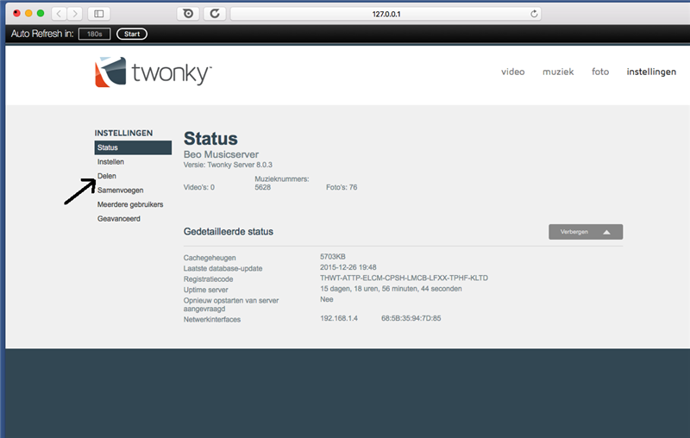Open Instellen in the settings sidebar
The height and width of the screenshot is (438, 690).
point(111,162)
